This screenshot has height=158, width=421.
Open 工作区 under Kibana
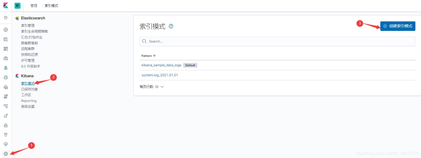tap(26, 95)
